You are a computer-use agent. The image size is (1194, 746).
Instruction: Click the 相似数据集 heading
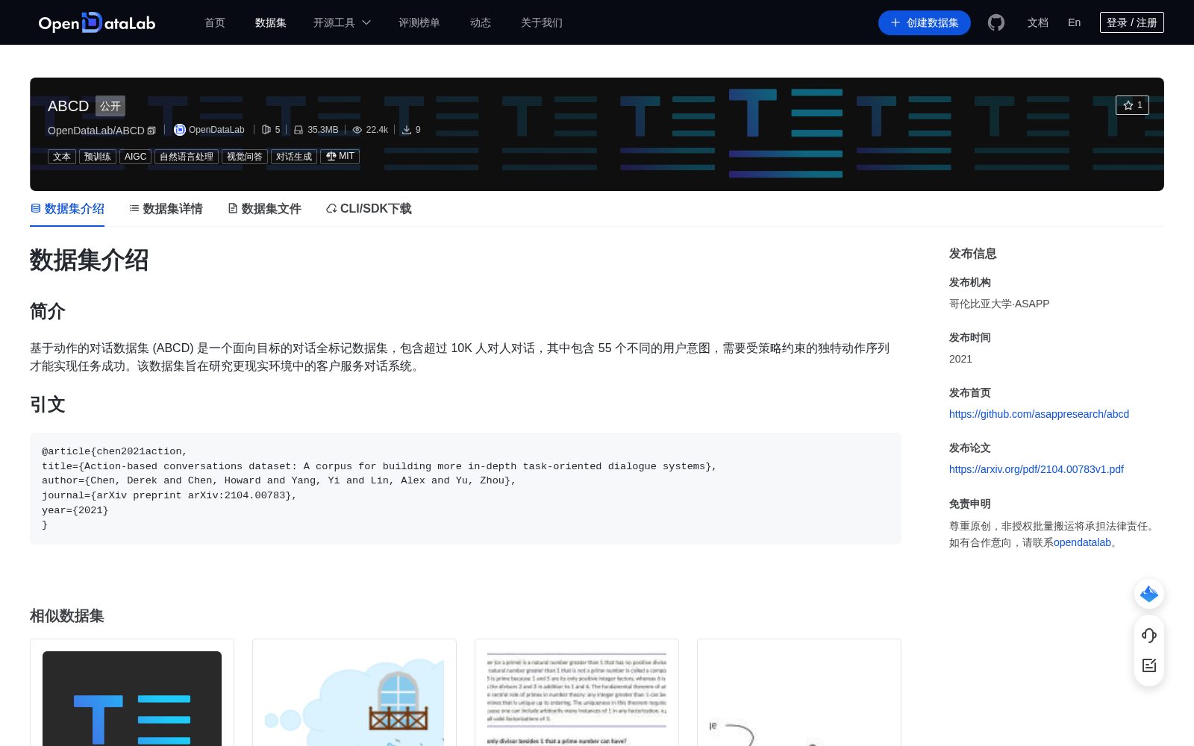point(67,615)
